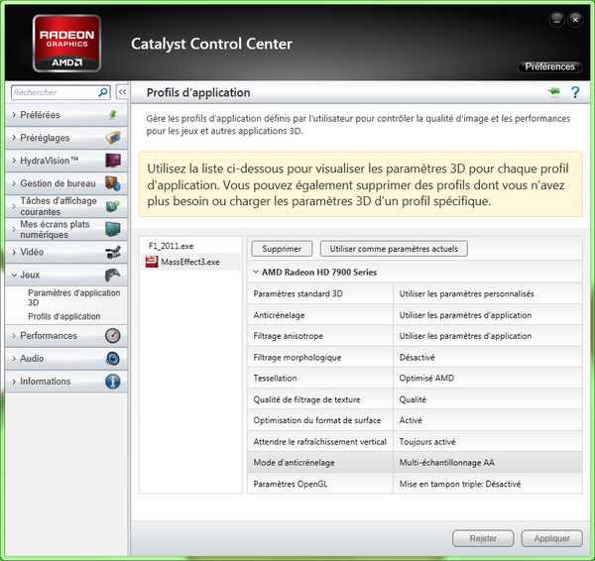Click Mise en tampon triple: Désactivé value

coord(460,484)
